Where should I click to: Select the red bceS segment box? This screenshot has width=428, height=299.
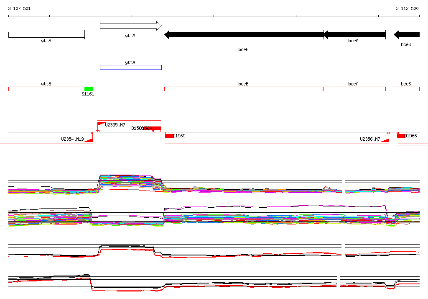click(407, 89)
